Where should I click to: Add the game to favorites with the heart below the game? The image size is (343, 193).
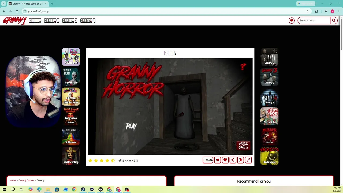pyautogui.click(x=225, y=160)
